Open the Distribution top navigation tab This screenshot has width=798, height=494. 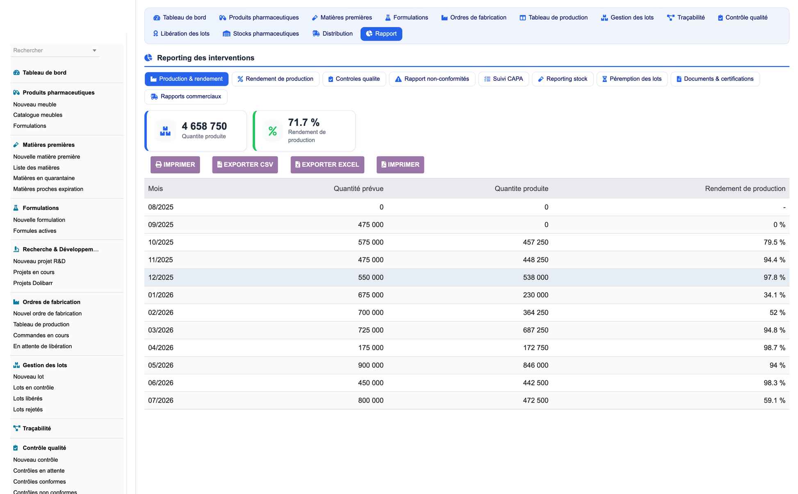tap(333, 34)
